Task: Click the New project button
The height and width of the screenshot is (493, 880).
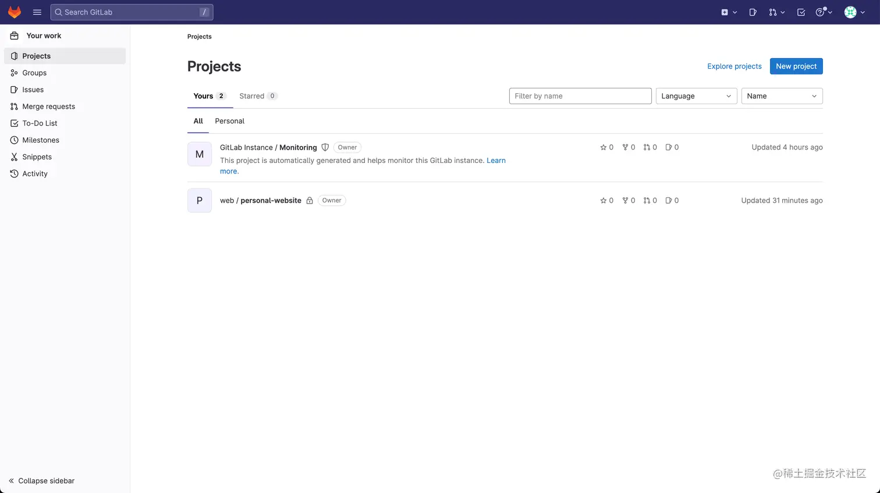Action: (796, 66)
